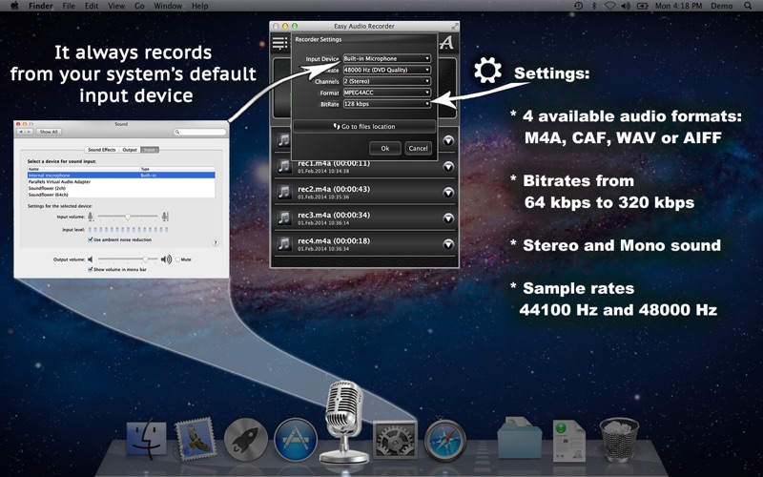Open the Format dropdown showing MPEG4ACC
763x477 pixels.
[x=387, y=93]
